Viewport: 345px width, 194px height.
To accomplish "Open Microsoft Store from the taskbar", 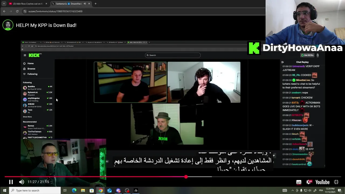I will pos(92,190).
